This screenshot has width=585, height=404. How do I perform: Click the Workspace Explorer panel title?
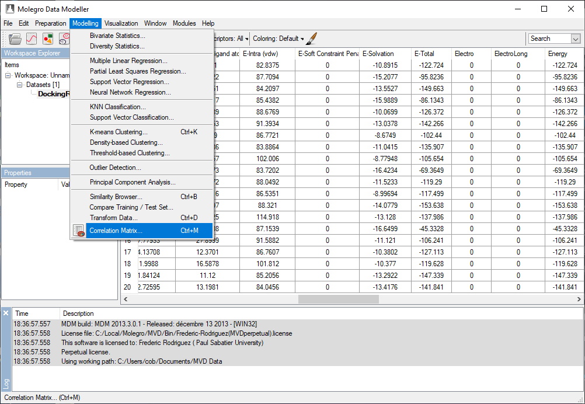coord(36,53)
